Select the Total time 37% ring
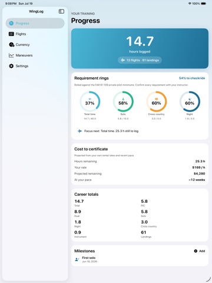The width and height of the screenshot is (212, 283). tap(90, 101)
